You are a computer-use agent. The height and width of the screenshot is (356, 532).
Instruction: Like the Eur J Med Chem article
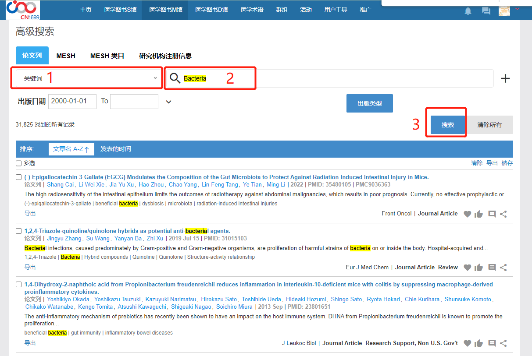tap(478, 268)
